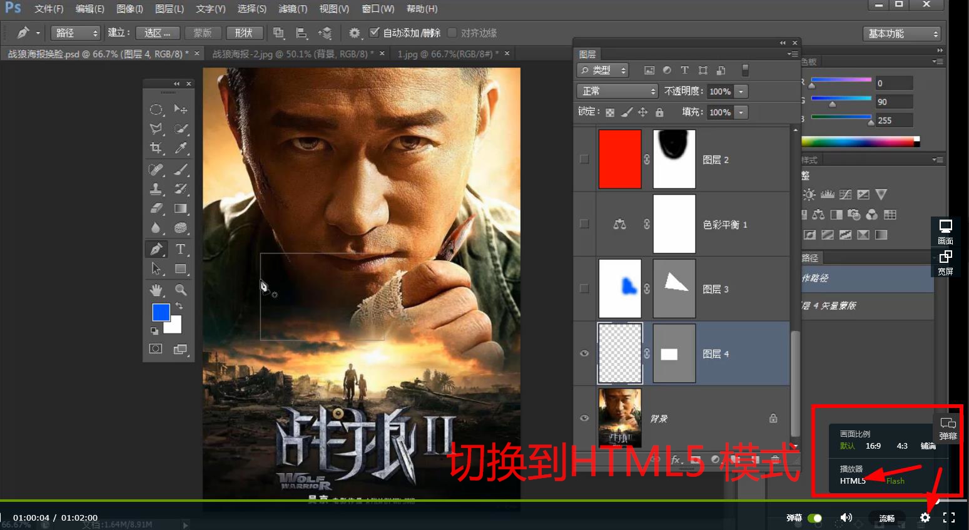This screenshot has height=530, width=969.
Task: Select the Hand tool
Action: [x=156, y=290]
